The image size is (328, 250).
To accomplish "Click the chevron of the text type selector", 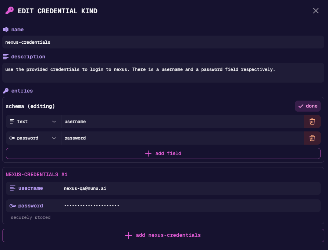I will click(x=54, y=122).
